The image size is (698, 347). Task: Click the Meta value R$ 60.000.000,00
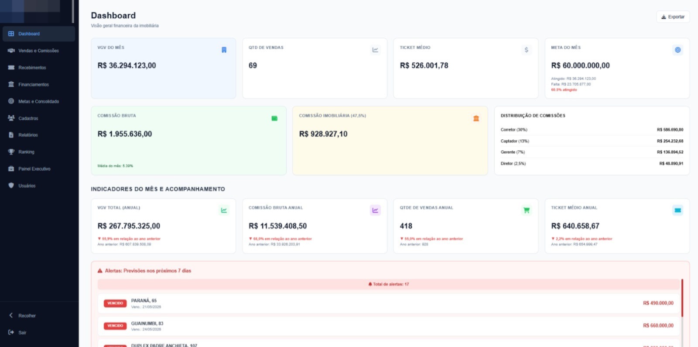pyautogui.click(x=580, y=66)
